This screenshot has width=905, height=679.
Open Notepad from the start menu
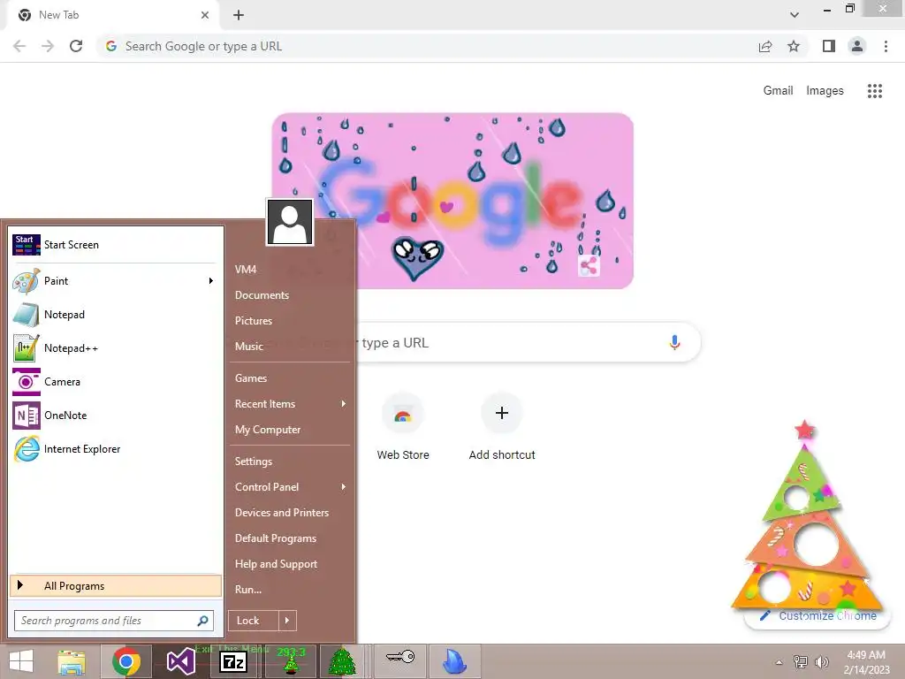click(116, 315)
